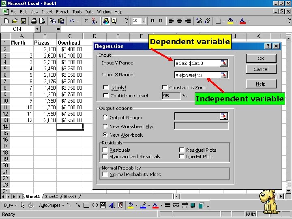Click the Paste clipboard icon
The height and width of the screenshot is (219, 292).
coord(61,21)
